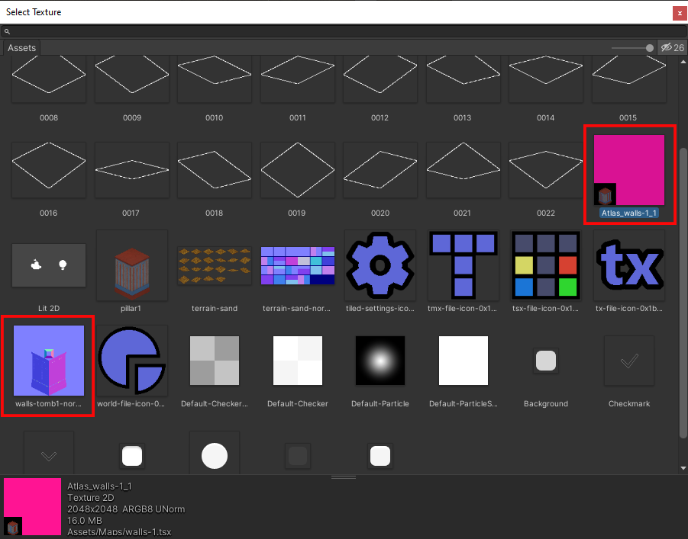The height and width of the screenshot is (539, 688).
Task: Pick the world-file icon texture
Action: 131,361
